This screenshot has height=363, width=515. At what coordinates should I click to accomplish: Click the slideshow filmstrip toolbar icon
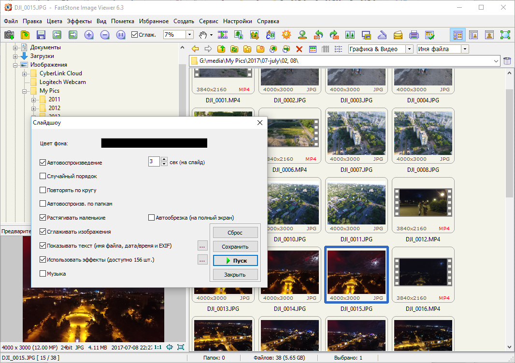point(223,34)
